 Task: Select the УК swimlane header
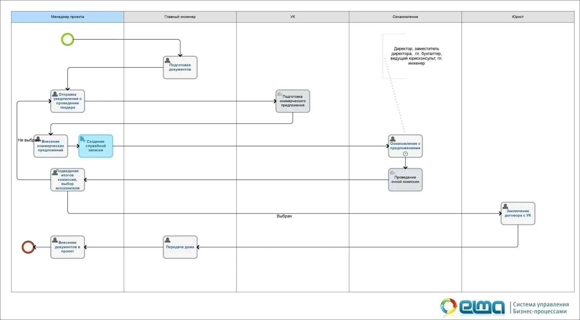click(x=292, y=17)
